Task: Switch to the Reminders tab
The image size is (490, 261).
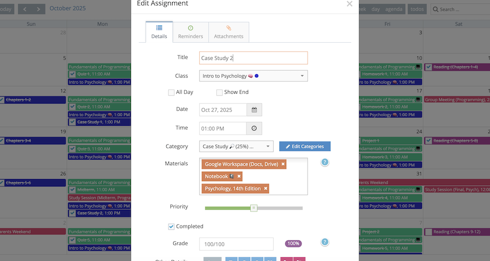Action: 190,32
